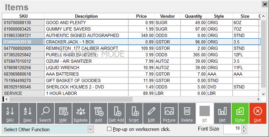The width and height of the screenshot is (269, 137).
Task: Click the SERVICE SKU cell
Action: (x=23, y=93)
